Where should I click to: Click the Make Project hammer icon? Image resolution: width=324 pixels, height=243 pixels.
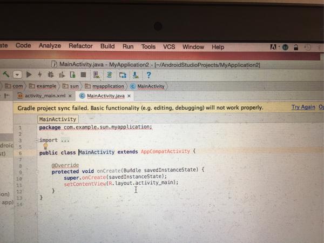tap(6, 74)
